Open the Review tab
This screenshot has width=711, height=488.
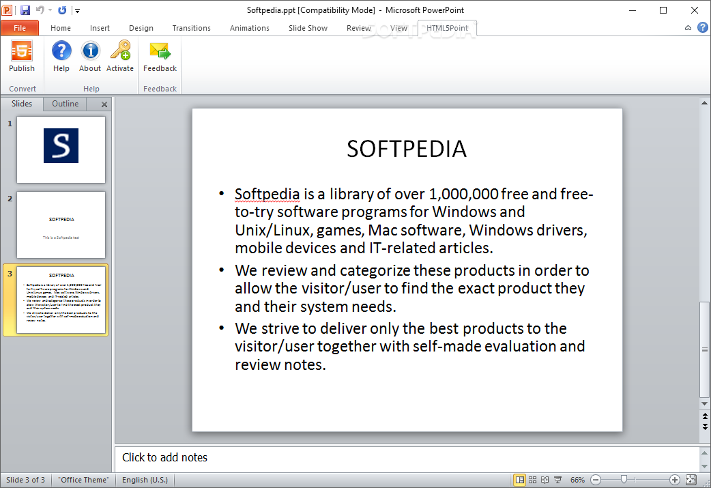pos(359,28)
